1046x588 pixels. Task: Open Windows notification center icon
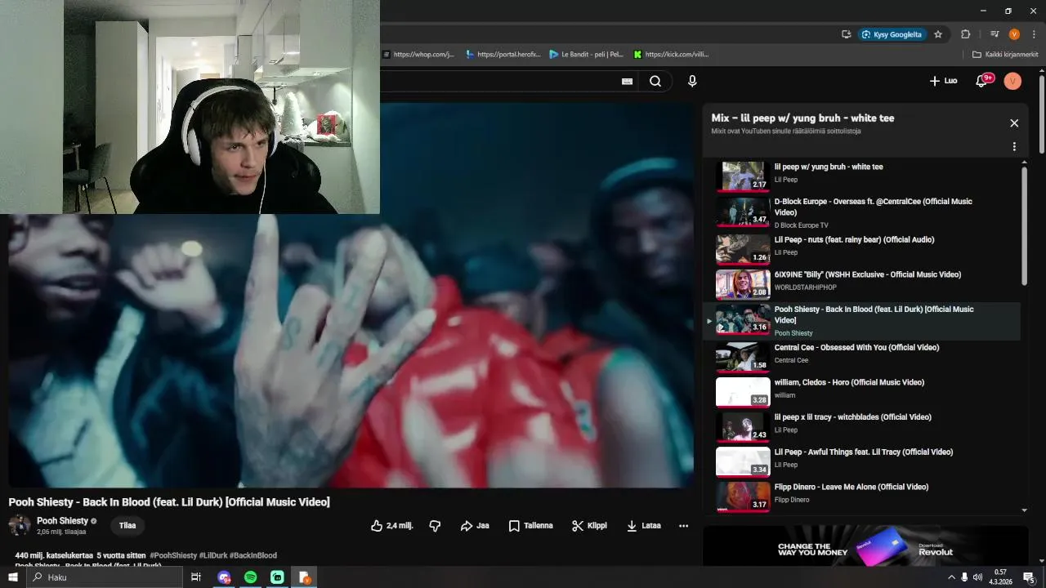pos(1029,577)
